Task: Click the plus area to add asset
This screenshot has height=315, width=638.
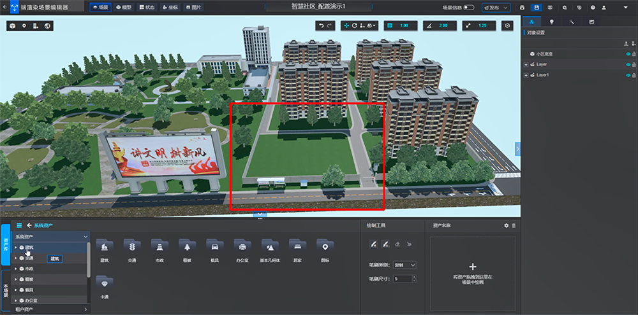Action: 472,273
